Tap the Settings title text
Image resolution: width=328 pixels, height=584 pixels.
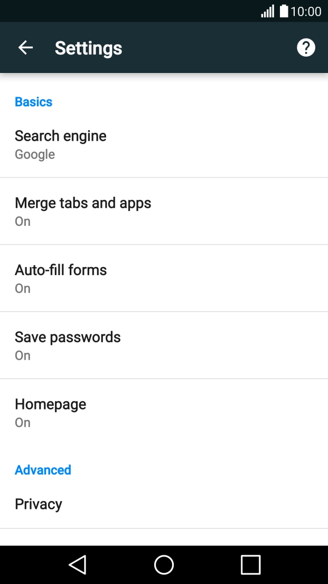point(88,48)
